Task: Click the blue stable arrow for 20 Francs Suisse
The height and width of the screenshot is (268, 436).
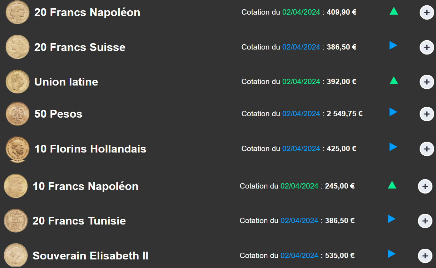Action: pos(393,45)
